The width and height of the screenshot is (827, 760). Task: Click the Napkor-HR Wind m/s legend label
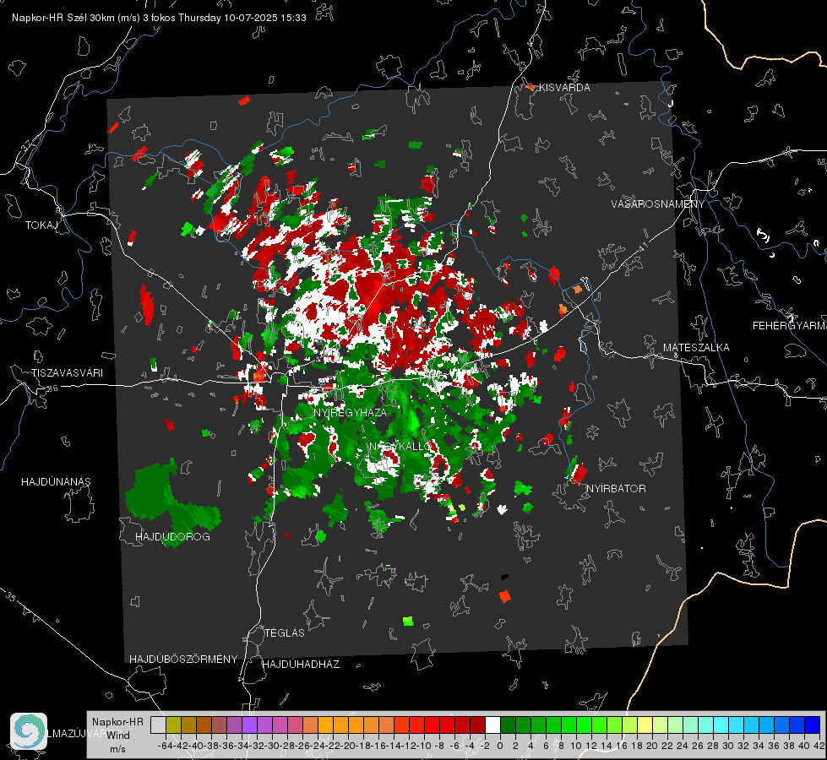[x=117, y=736]
